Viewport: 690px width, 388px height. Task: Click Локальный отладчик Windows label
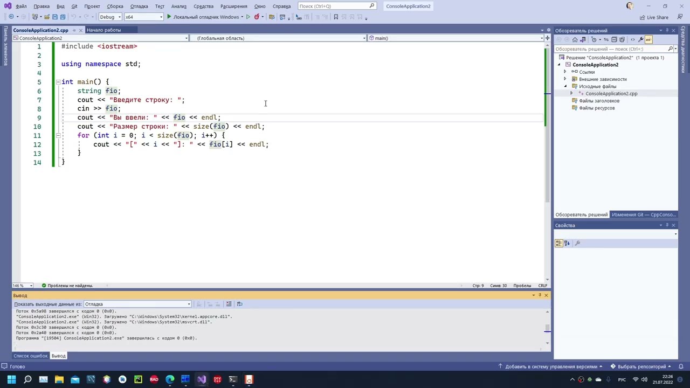(206, 17)
